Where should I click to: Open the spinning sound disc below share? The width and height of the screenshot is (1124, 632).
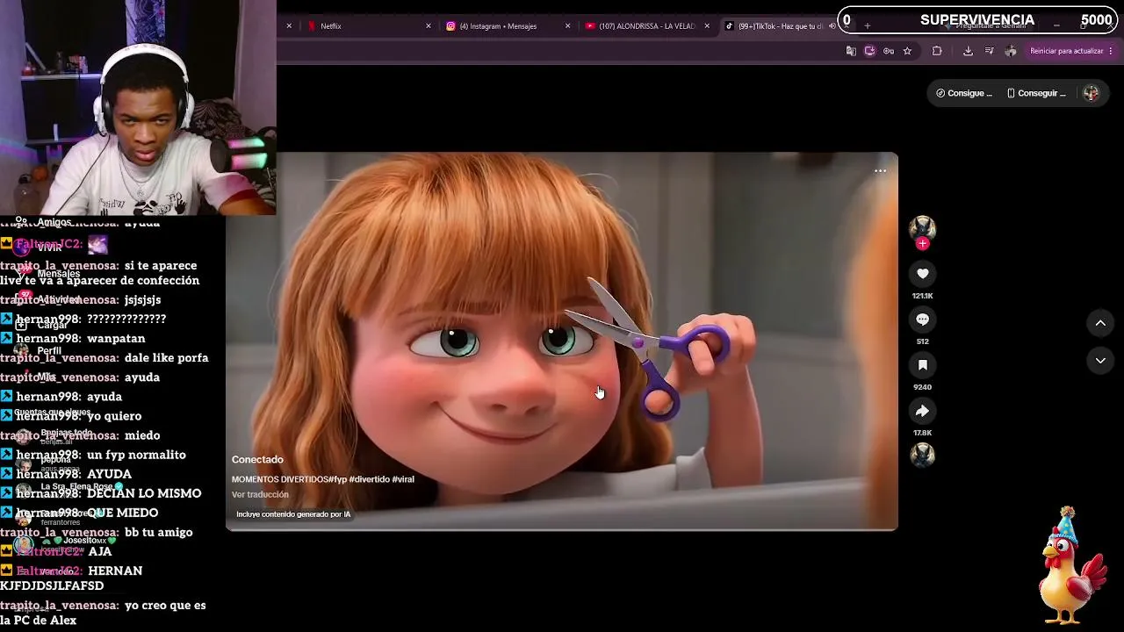tap(922, 455)
